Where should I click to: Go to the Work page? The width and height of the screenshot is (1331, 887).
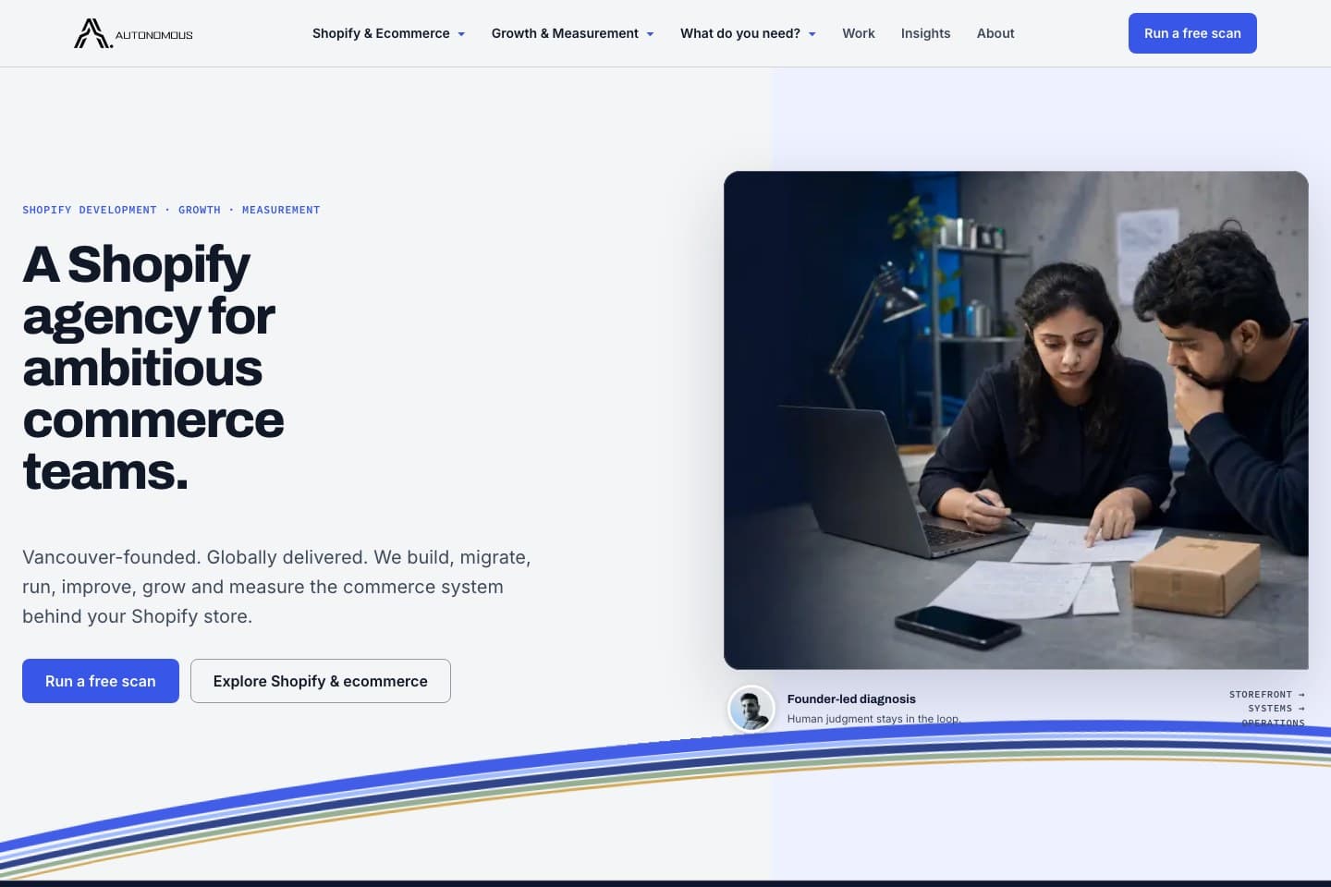[x=858, y=33]
